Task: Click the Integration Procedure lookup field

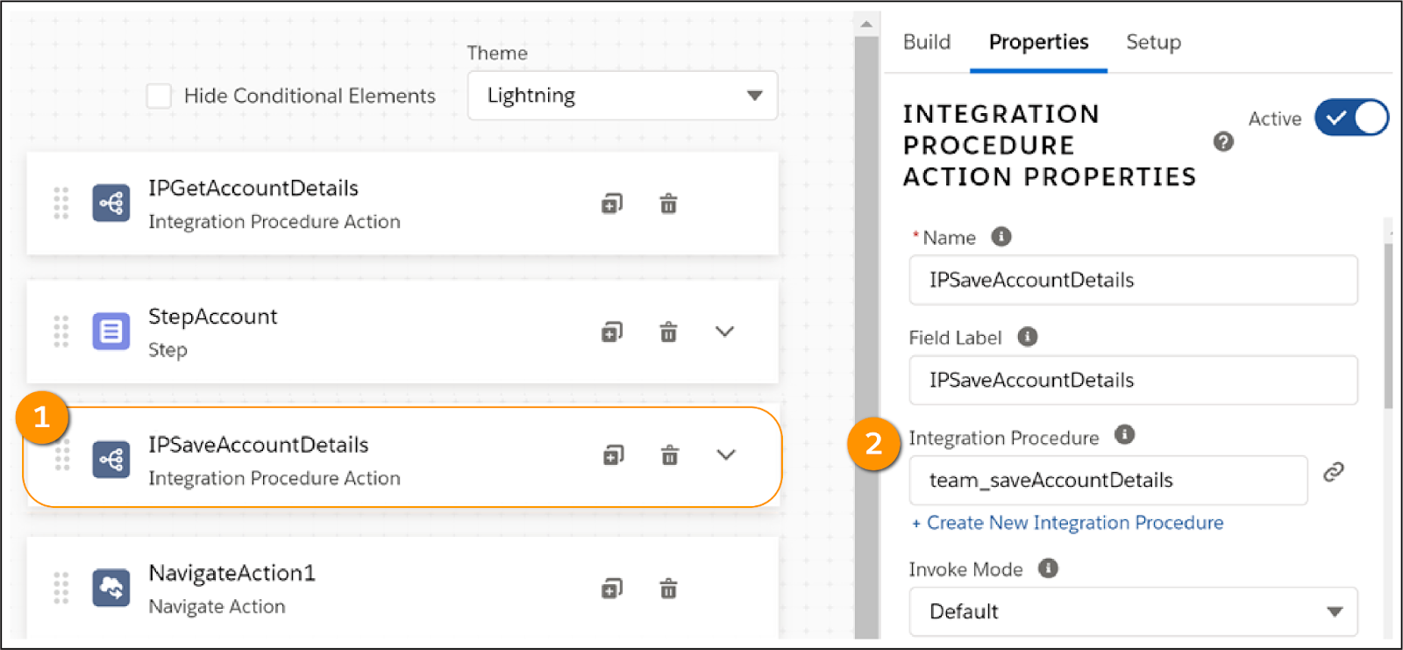Action: 1108,480
